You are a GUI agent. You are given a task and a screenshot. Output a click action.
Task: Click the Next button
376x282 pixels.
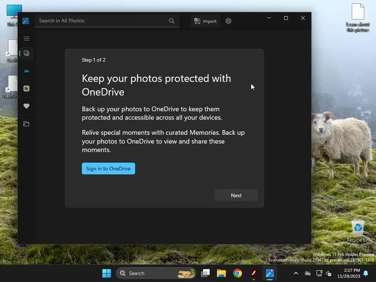pyautogui.click(x=236, y=195)
